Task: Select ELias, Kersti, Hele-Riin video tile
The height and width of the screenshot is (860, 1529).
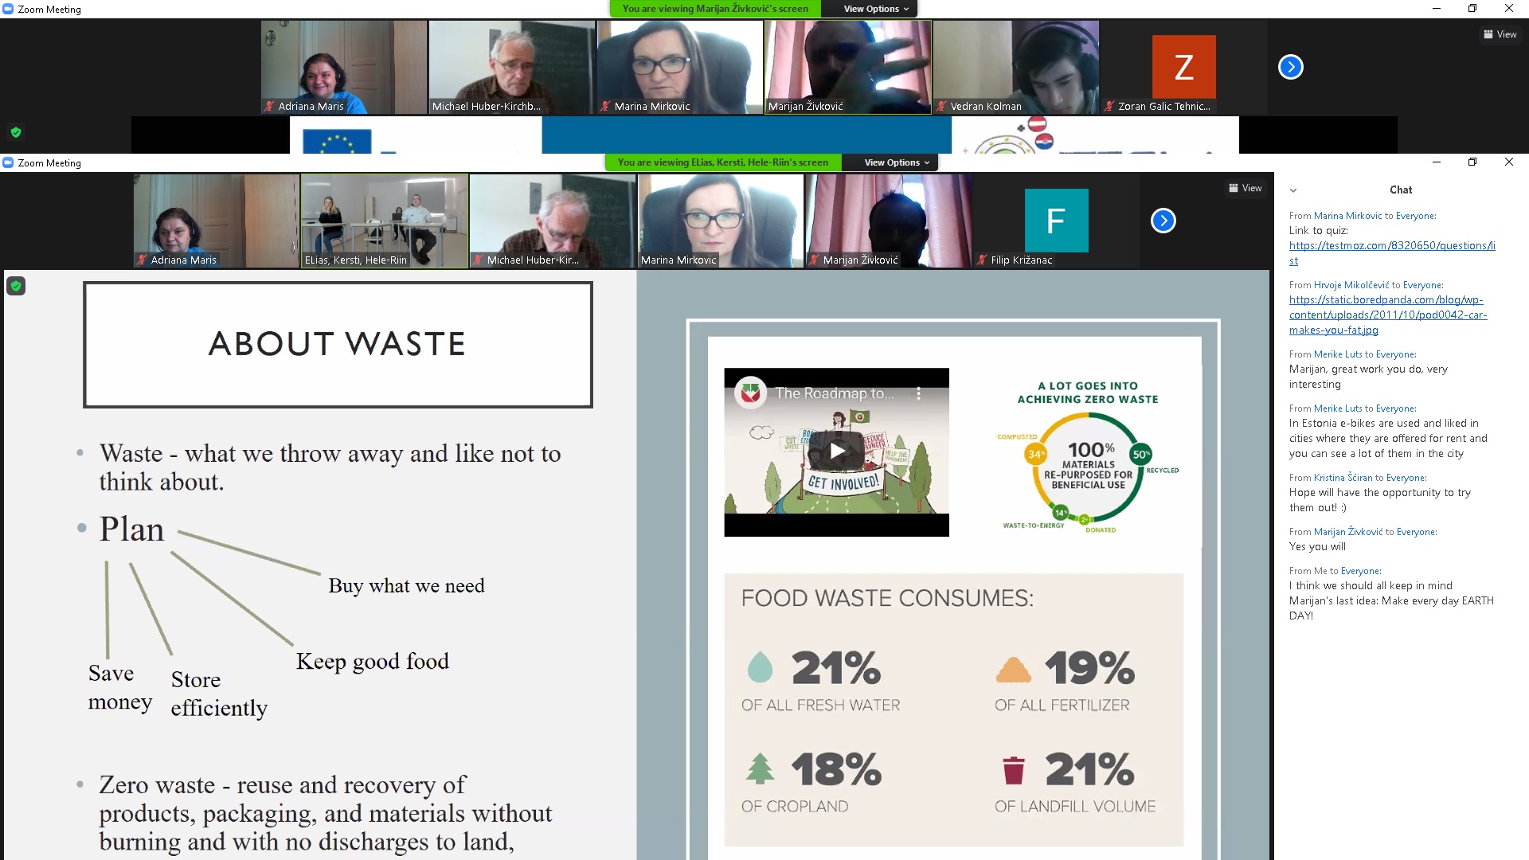Action: pyautogui.click(x=385, y=221)
